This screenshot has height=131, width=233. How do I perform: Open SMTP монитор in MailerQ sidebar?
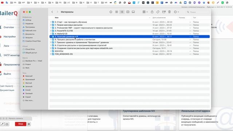coord(12,55)
